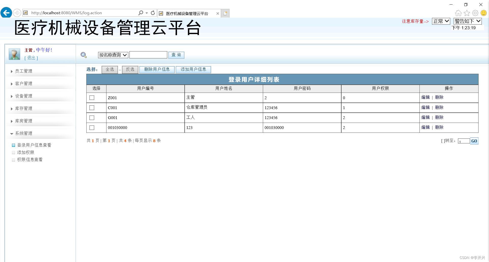Open the address bar dropdown arrow
489x262 pixels.
point(147,13)
